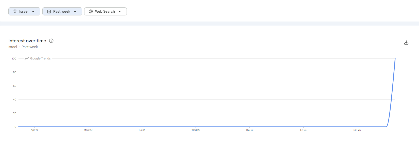The image size is (419, 145).
Task: Click the "Thu 23" axis label
Action: click(x=250, y=130)
